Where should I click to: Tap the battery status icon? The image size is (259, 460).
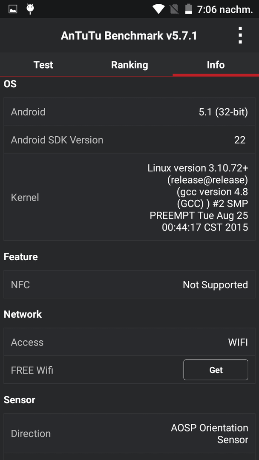click(188, 9)
